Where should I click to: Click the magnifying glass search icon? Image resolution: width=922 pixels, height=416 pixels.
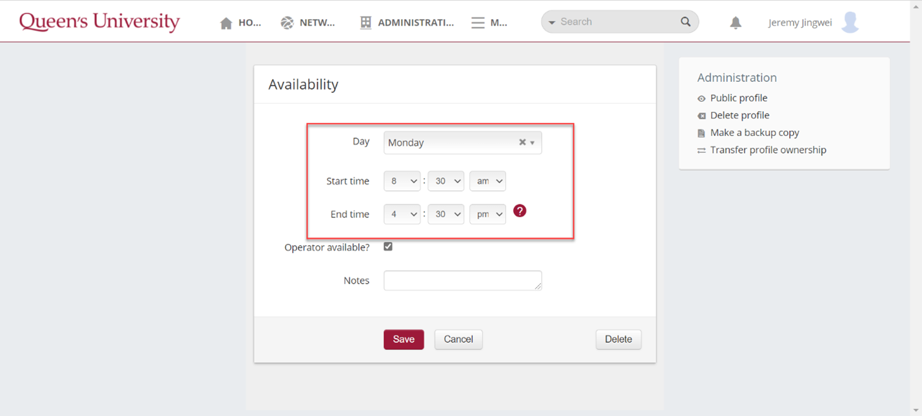(x=685, y=22)
